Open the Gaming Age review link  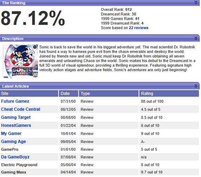pos(13,142)
